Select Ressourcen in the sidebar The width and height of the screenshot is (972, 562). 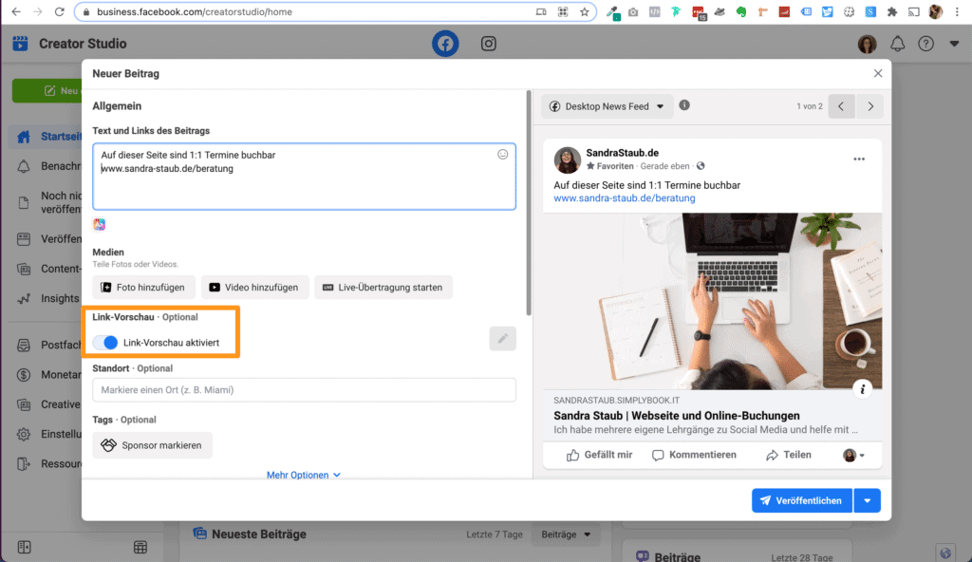point(49,464)
